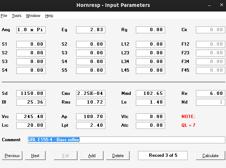This screenshot has width=226, height=168.
Task: Select the S4 field in the L34 row
Action: point(91,62)
